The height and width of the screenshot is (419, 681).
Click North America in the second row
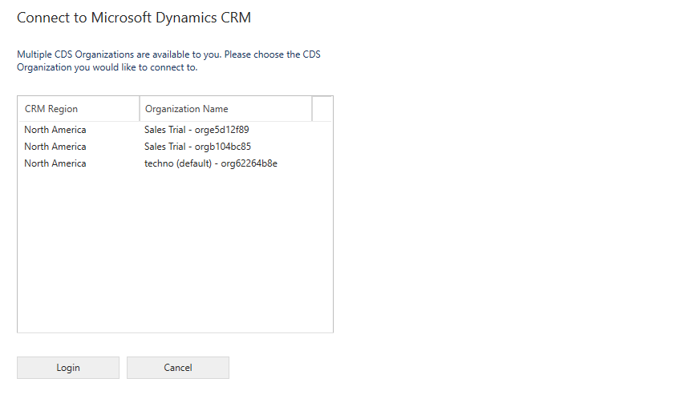(55, 147)
